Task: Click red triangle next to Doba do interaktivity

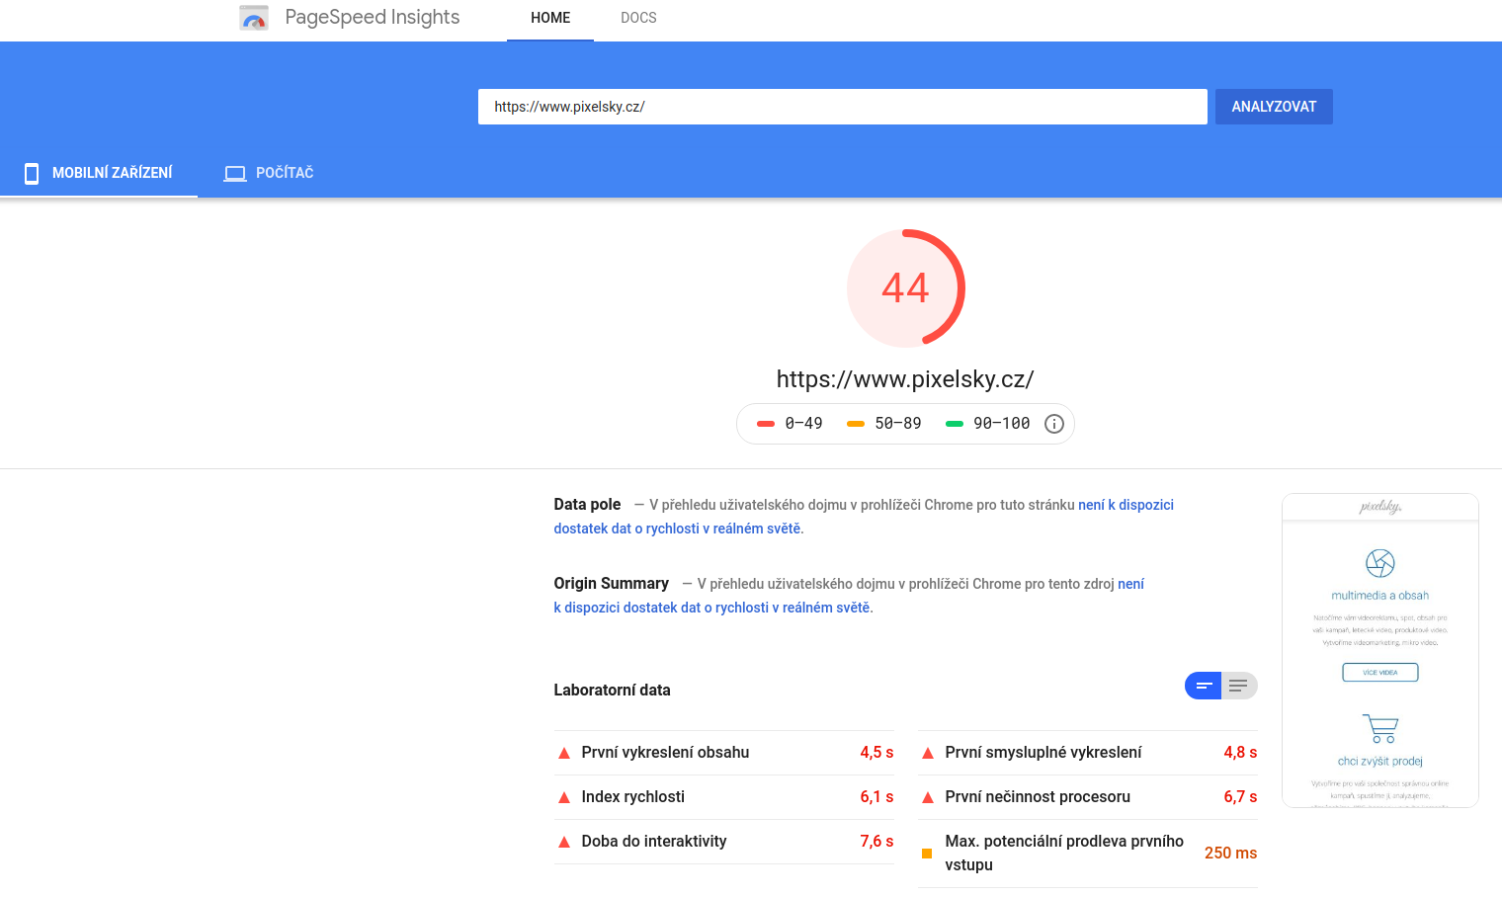Action: pyautogui.click(x=564, y=842)
